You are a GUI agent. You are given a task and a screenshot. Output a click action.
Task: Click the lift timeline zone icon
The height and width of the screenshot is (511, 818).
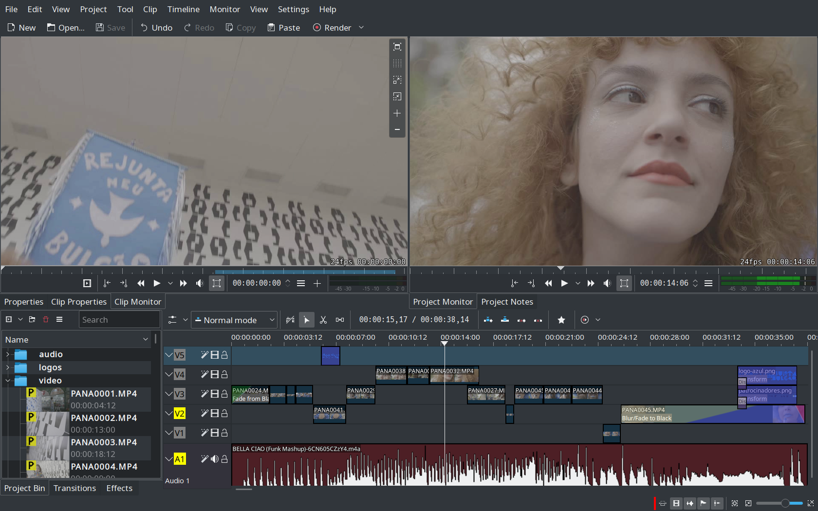click(538, 320)
